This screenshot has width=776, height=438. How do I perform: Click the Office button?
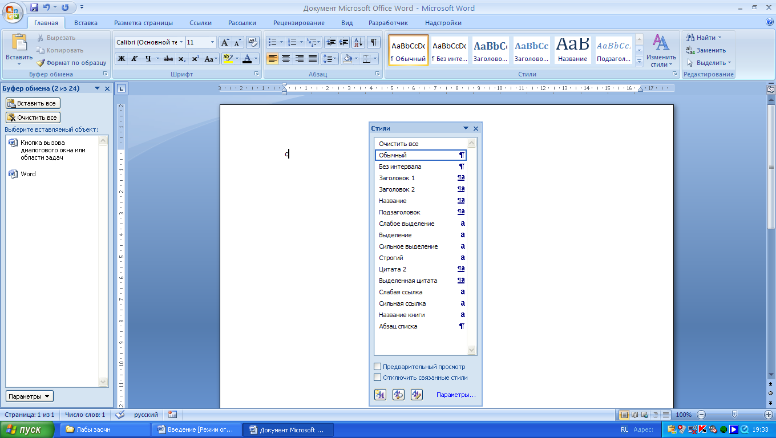click(13, 13)
